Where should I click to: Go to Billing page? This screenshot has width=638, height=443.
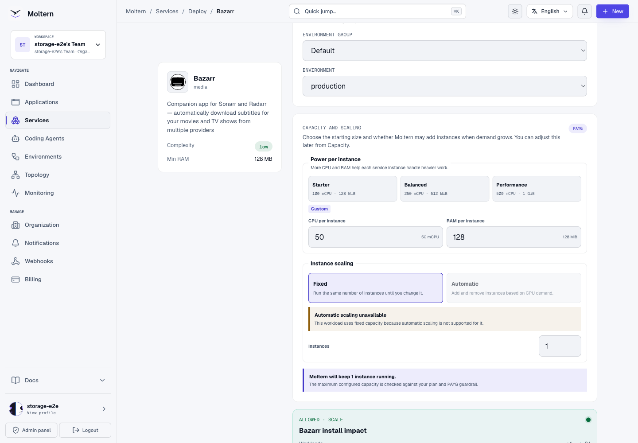(x=58, y=280)
